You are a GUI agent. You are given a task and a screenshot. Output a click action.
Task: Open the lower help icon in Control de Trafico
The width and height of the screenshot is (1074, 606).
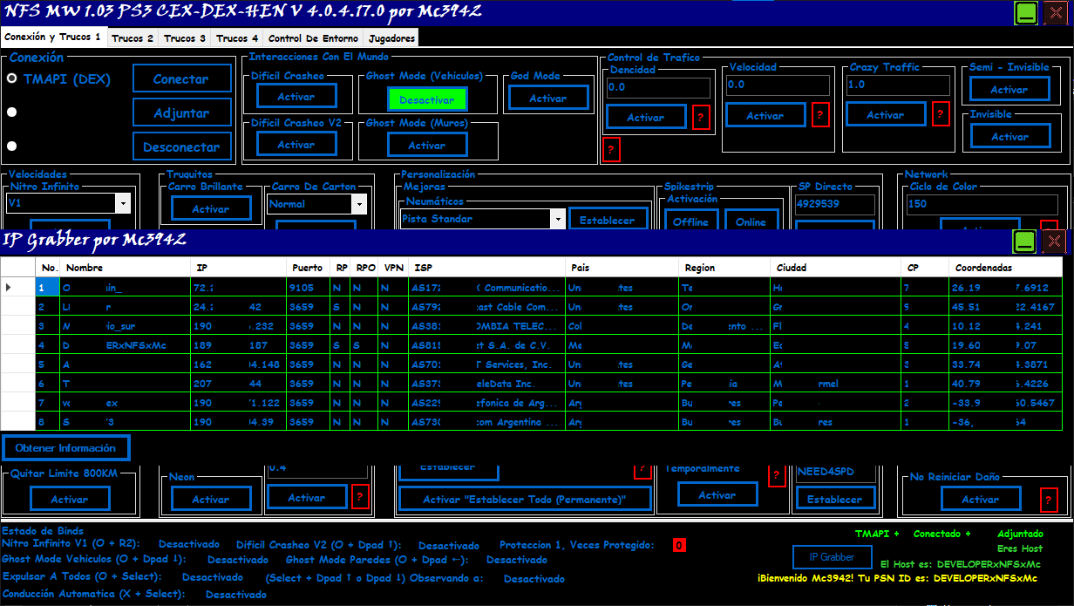[611, 150]
